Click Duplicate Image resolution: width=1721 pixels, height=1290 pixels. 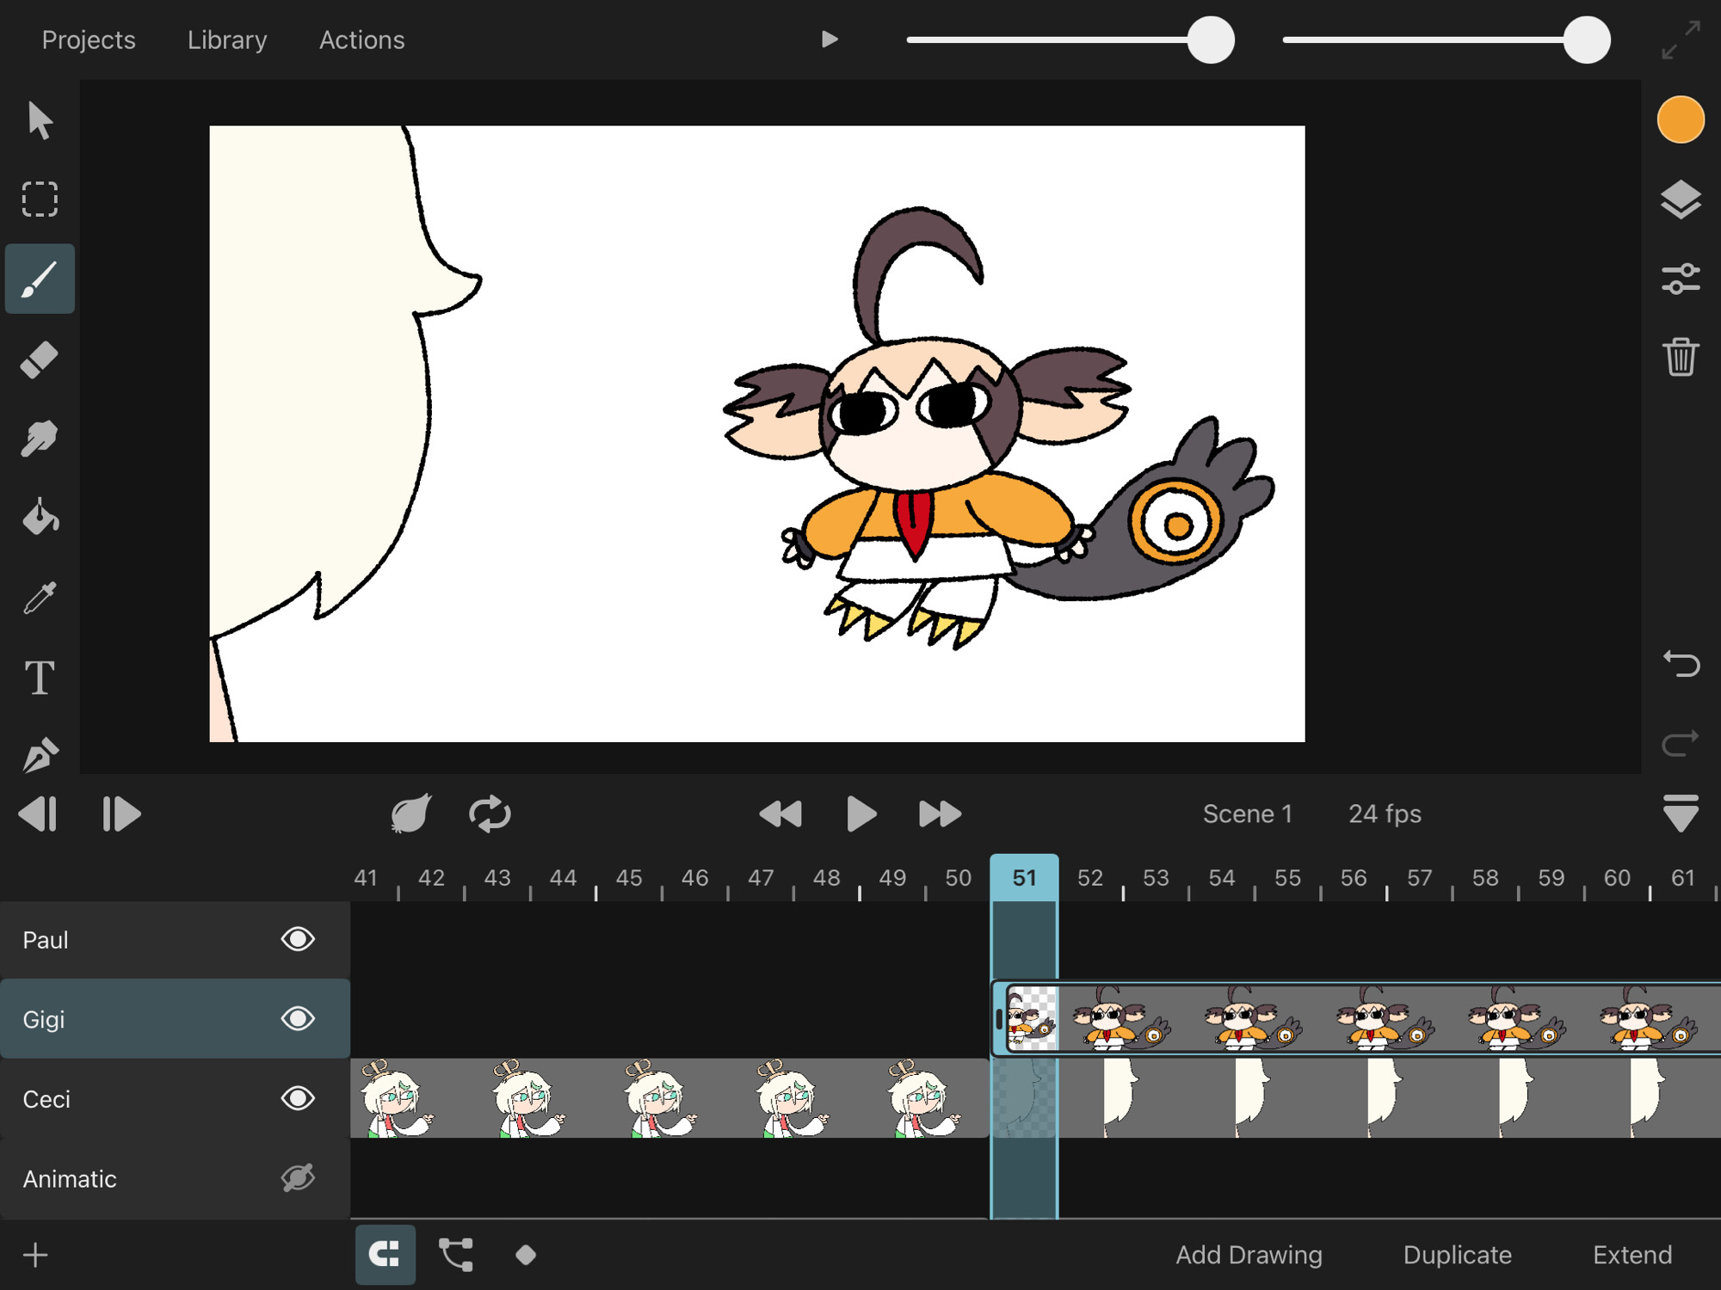click(1457, 1255)
